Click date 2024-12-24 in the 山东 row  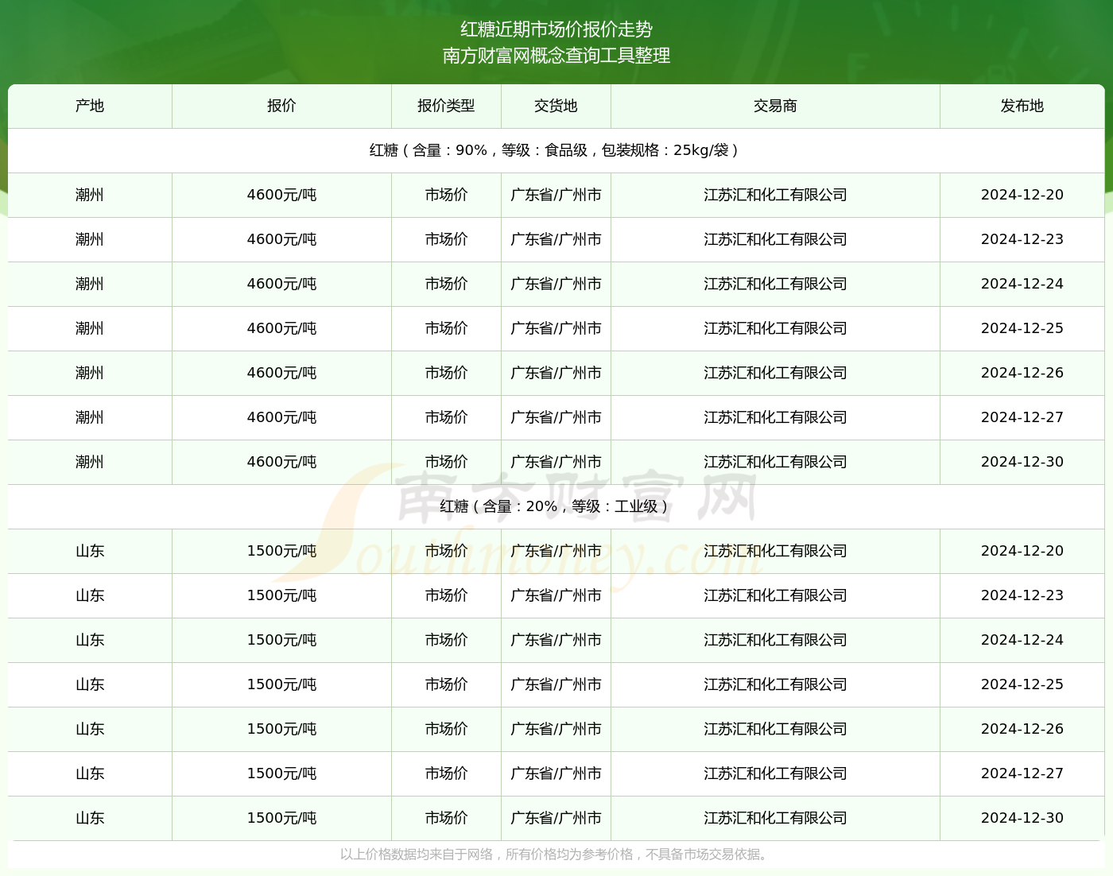click(1022, 640)
